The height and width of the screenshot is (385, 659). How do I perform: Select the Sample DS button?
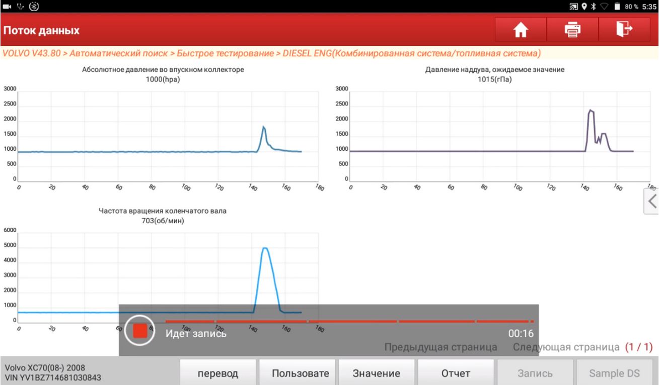615,373
